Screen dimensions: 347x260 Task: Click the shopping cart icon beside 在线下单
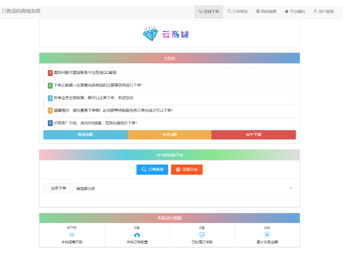[x=200, y=11]
